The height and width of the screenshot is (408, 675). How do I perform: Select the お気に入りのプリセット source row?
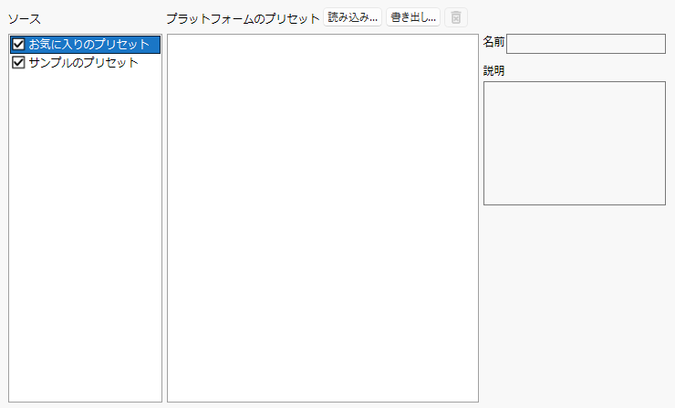85,45
